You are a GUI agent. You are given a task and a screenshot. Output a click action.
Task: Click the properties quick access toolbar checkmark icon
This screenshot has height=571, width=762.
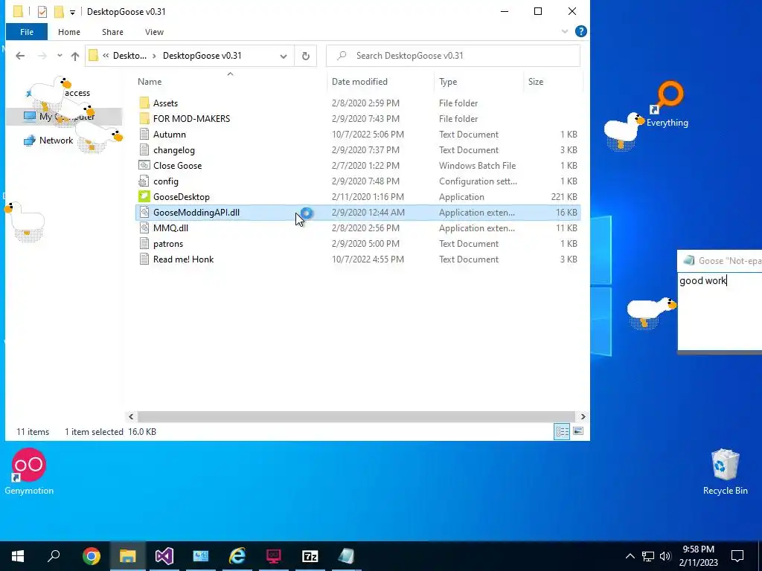(x=42, y=12)
